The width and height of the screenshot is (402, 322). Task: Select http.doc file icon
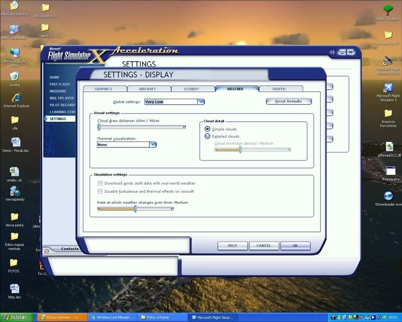click(15, 289)
